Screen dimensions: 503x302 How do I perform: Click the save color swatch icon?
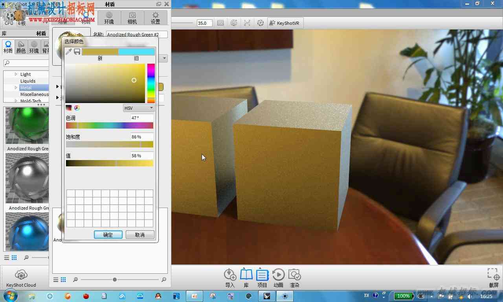point(77,52)
